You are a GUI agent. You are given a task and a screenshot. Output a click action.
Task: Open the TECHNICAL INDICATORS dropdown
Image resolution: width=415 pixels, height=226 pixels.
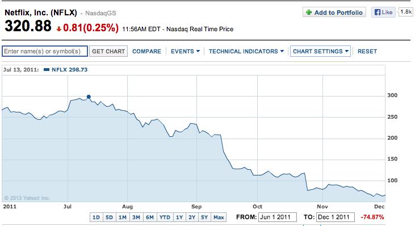pyautogui.click(x=246, y=51)
